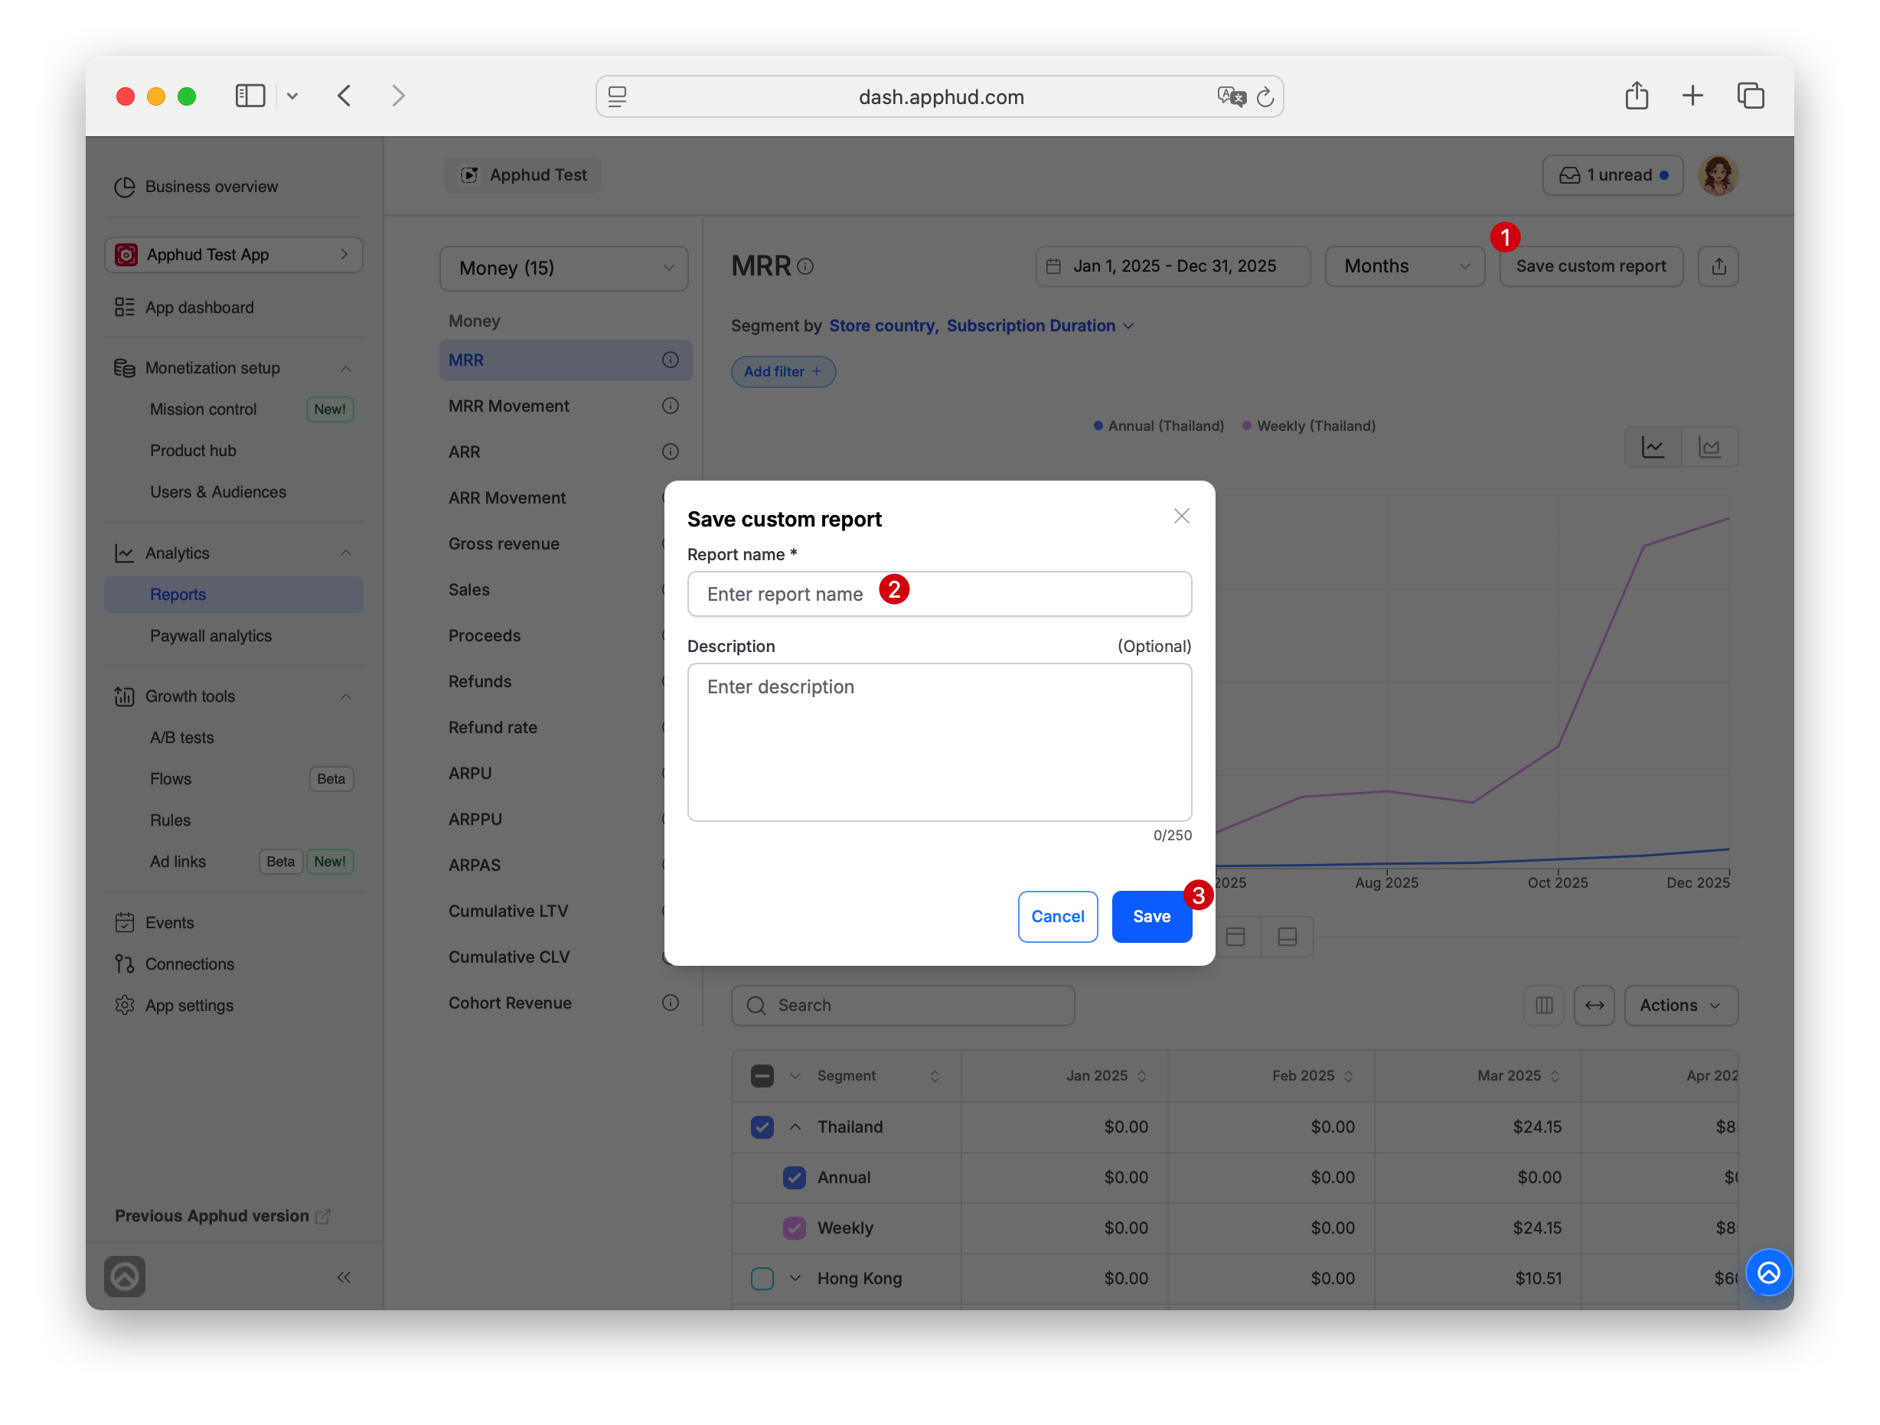
Task: Open table columns settings icon
Action: point(1543,1006)
